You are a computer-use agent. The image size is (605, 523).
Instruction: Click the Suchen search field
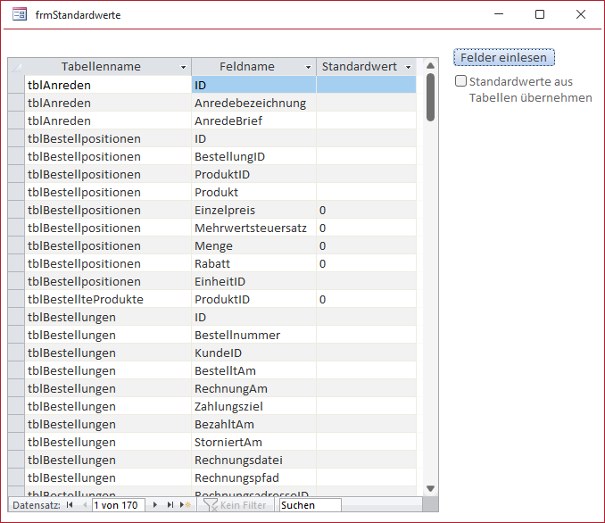[x=311, y=505]
